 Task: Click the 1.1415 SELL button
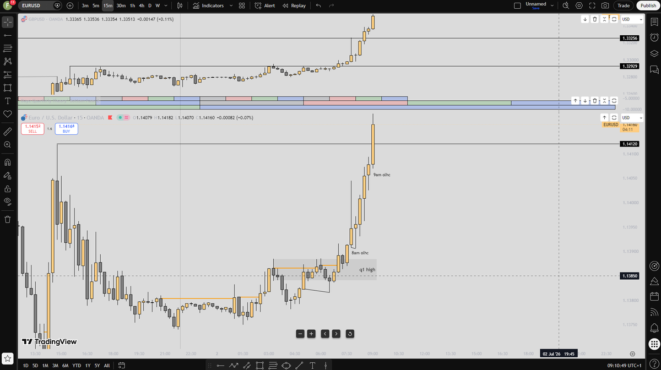point(32,129)
